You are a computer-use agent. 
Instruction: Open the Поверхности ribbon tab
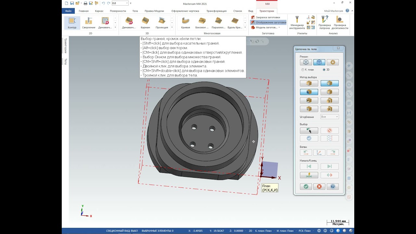(118, 11)
